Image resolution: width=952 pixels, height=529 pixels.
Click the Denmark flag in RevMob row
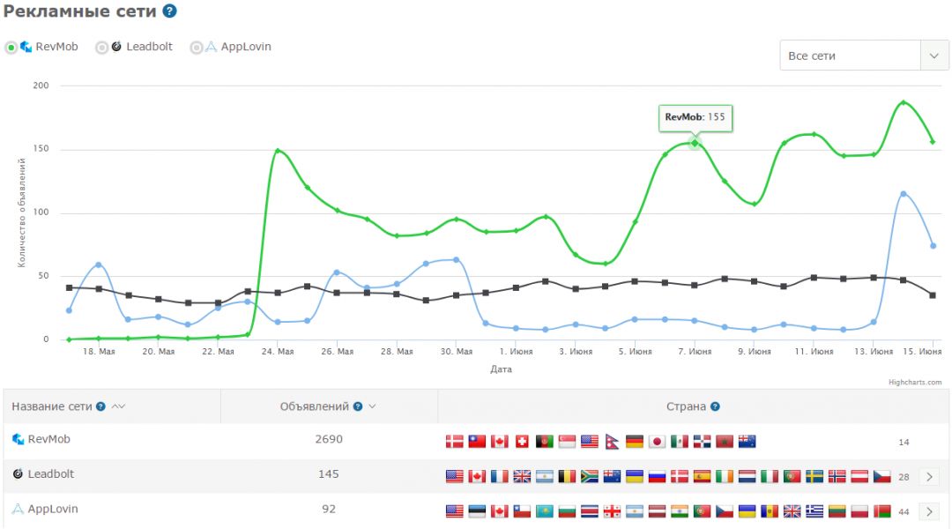click(454, 442)
